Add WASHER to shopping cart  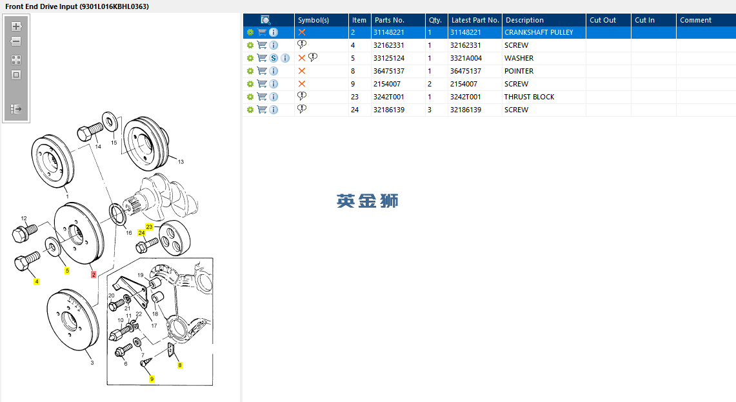(262, 58)
